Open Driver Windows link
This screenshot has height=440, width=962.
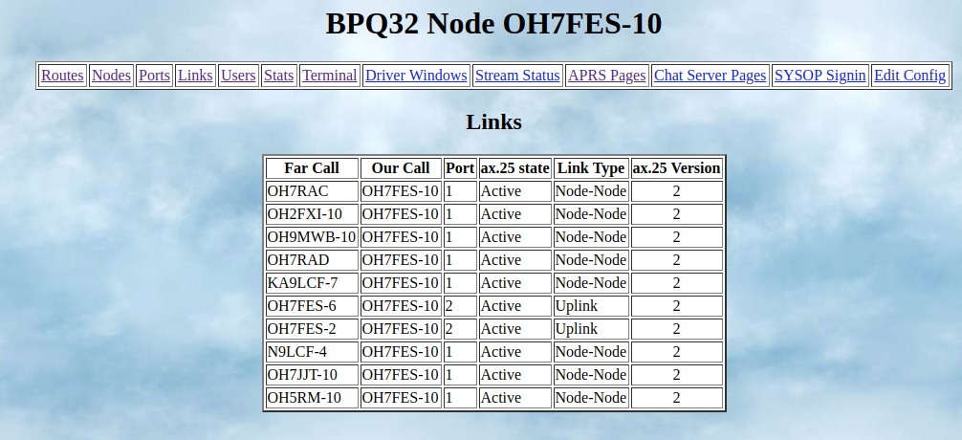416,76
